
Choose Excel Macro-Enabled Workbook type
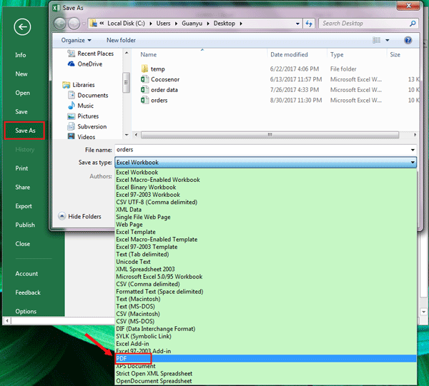tap(266, 180)
